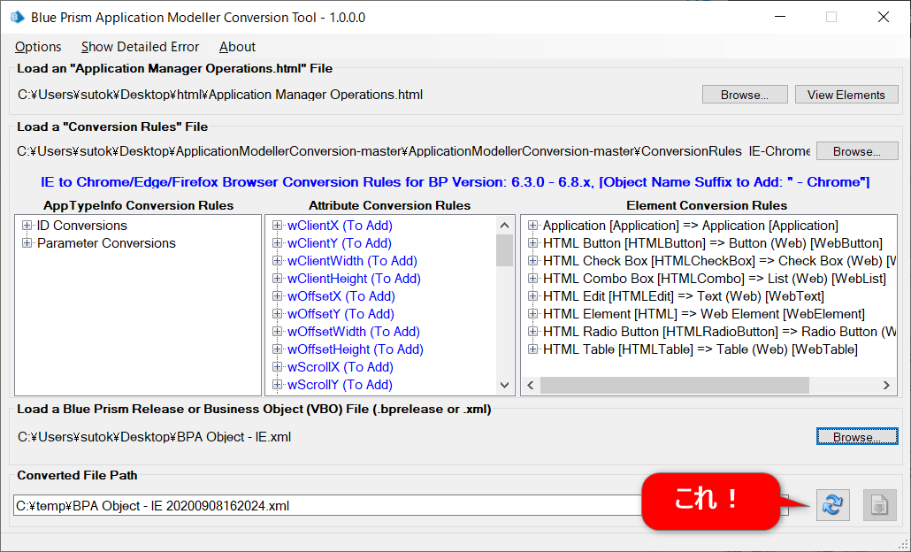Expand the Parameter Conversions node

pos(27,243)
